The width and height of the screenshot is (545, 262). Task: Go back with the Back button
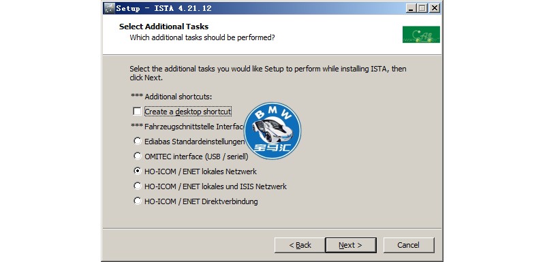point(300,245)
